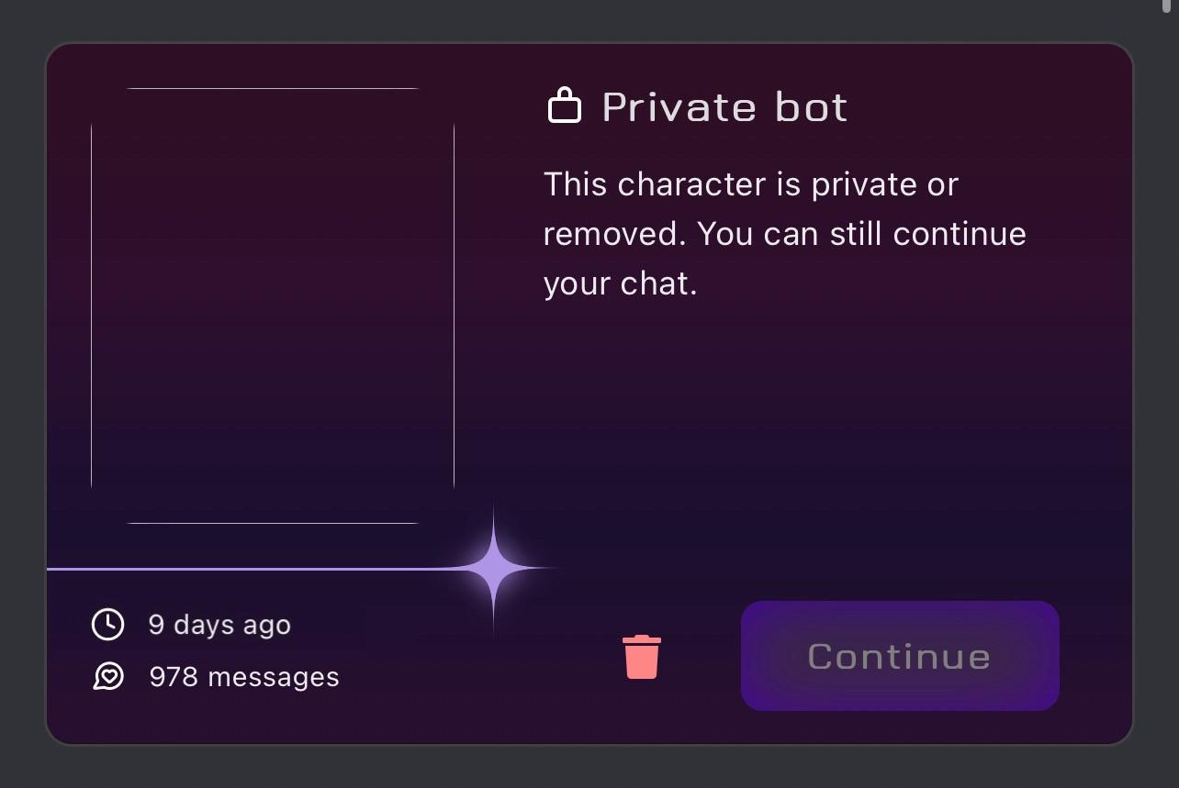Click the "9 days ago" timestamp text

click(219, 625)
